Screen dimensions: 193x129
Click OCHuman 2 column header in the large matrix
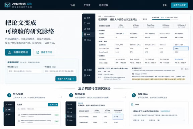pos(181,26)
